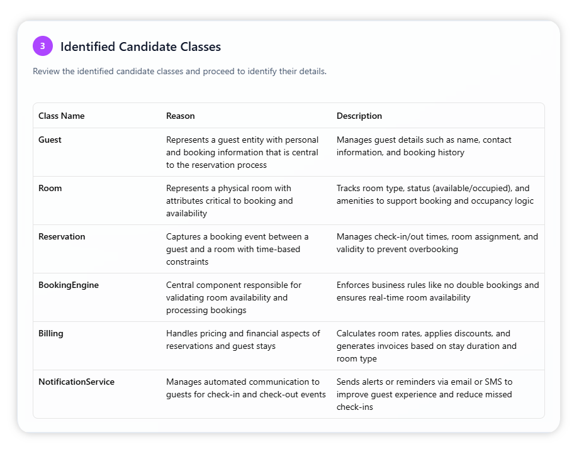Image resolution: width=579 pixels, height=452 pixels.
Task: Select the Reservation class name cell
Action: point(62,236)
